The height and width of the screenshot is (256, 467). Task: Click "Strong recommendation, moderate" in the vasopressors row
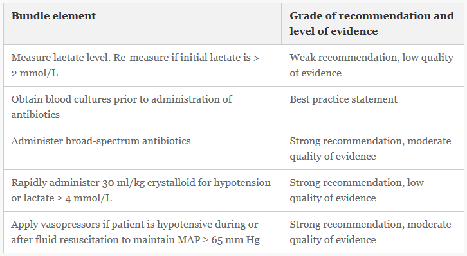[x=371, y=225]
